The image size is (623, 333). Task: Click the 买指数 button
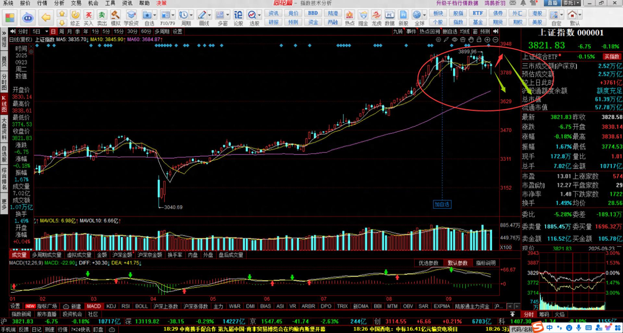click(x=611, y=56)
